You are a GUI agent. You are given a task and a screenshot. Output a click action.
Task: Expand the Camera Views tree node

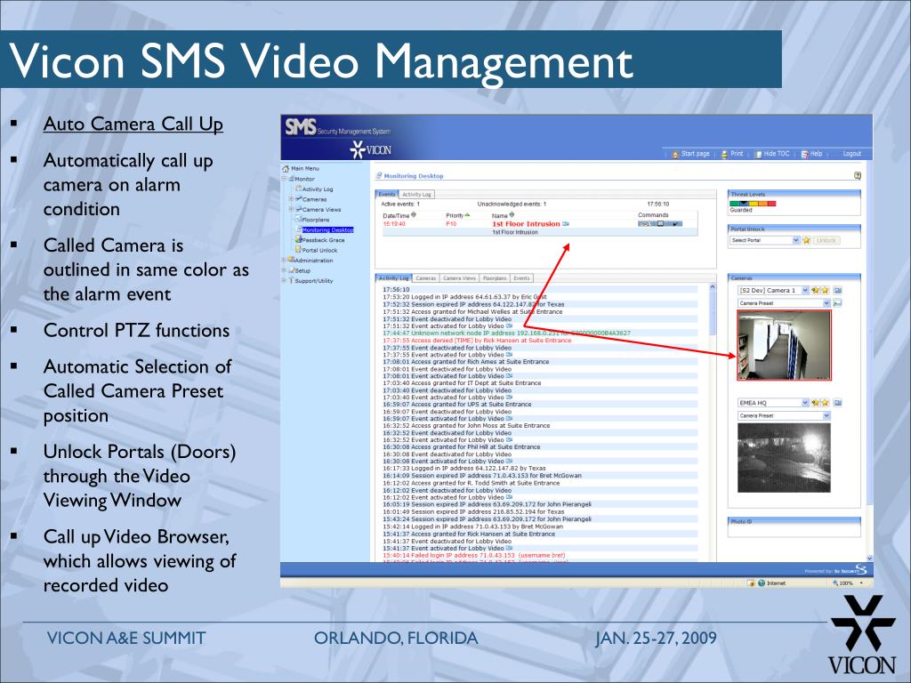(x=291, y=209)
